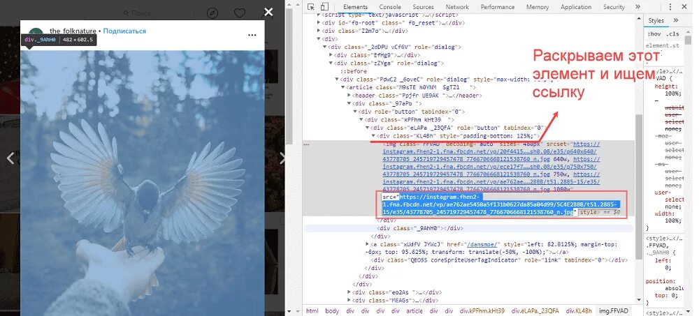
Task: Click Подписаться to follow the account
Action: [x=124, y=31]
